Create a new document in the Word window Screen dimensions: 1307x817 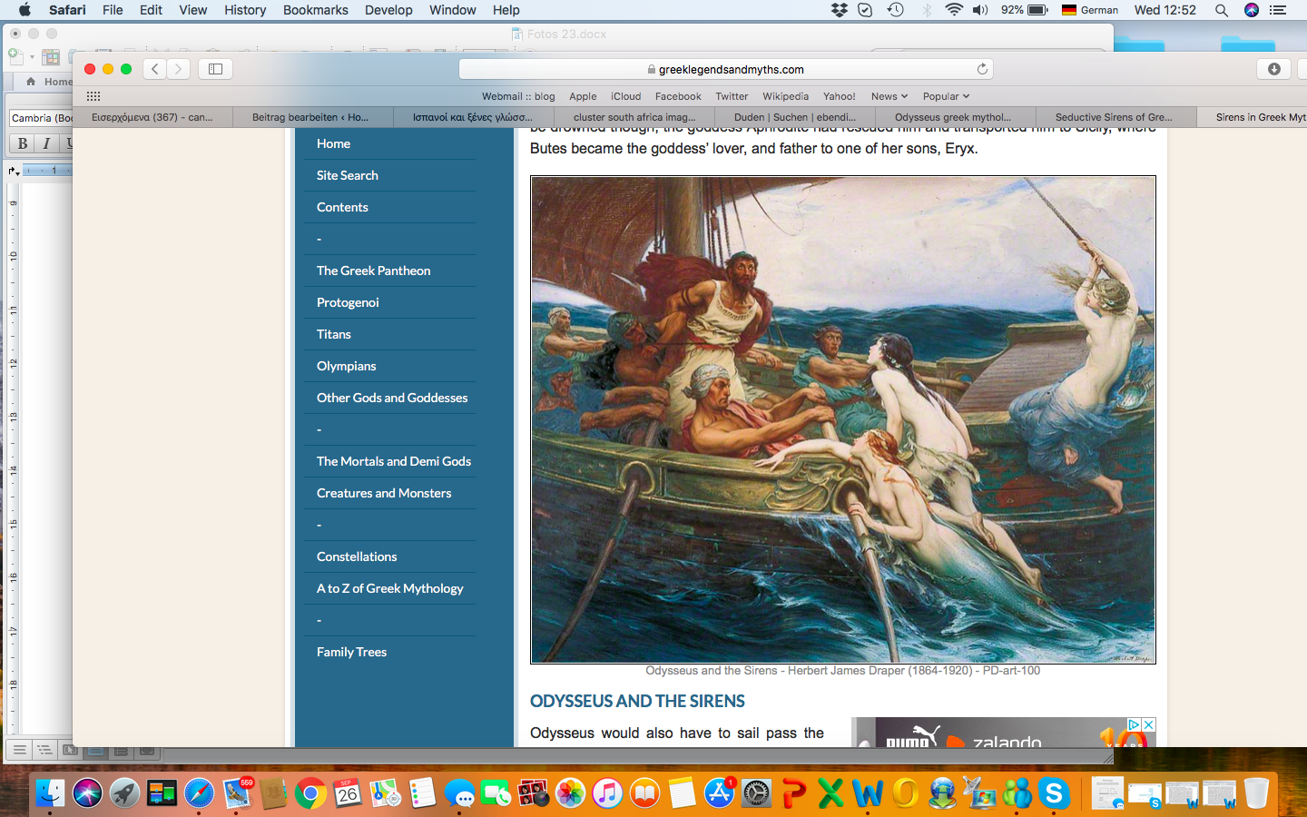[x=15, y=56]
